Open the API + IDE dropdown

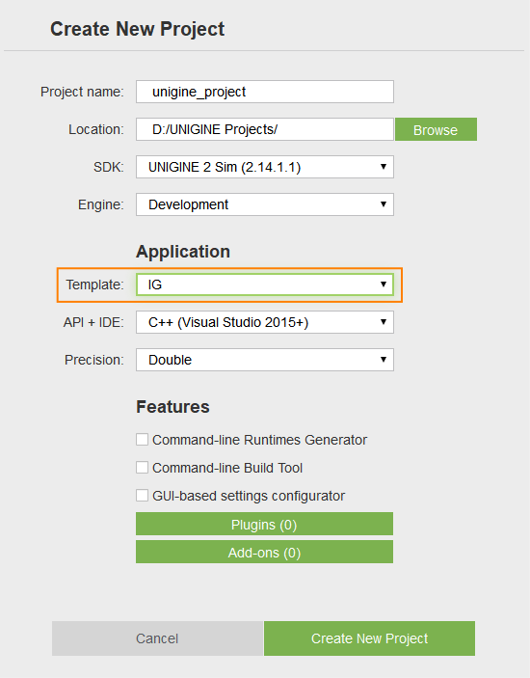265,322
